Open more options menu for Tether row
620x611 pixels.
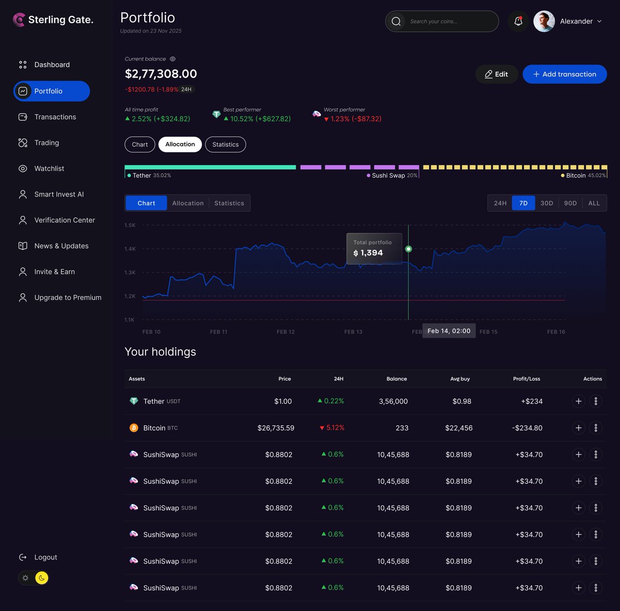pos(596,401)
